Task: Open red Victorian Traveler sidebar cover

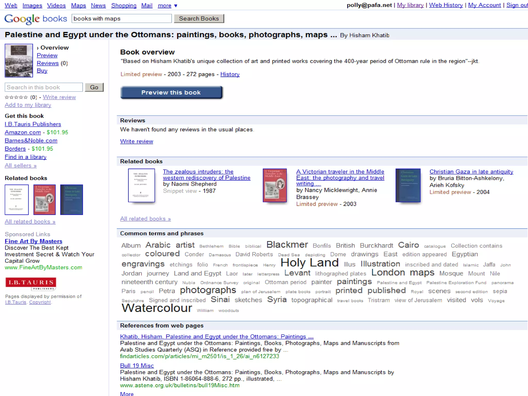Action: [x=44, y=200]
